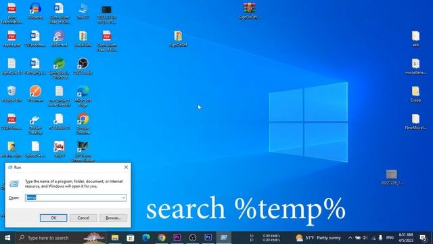Open the Windows Start menu
The height and width of the screenshot is (244, 433).
coord(7,237)
